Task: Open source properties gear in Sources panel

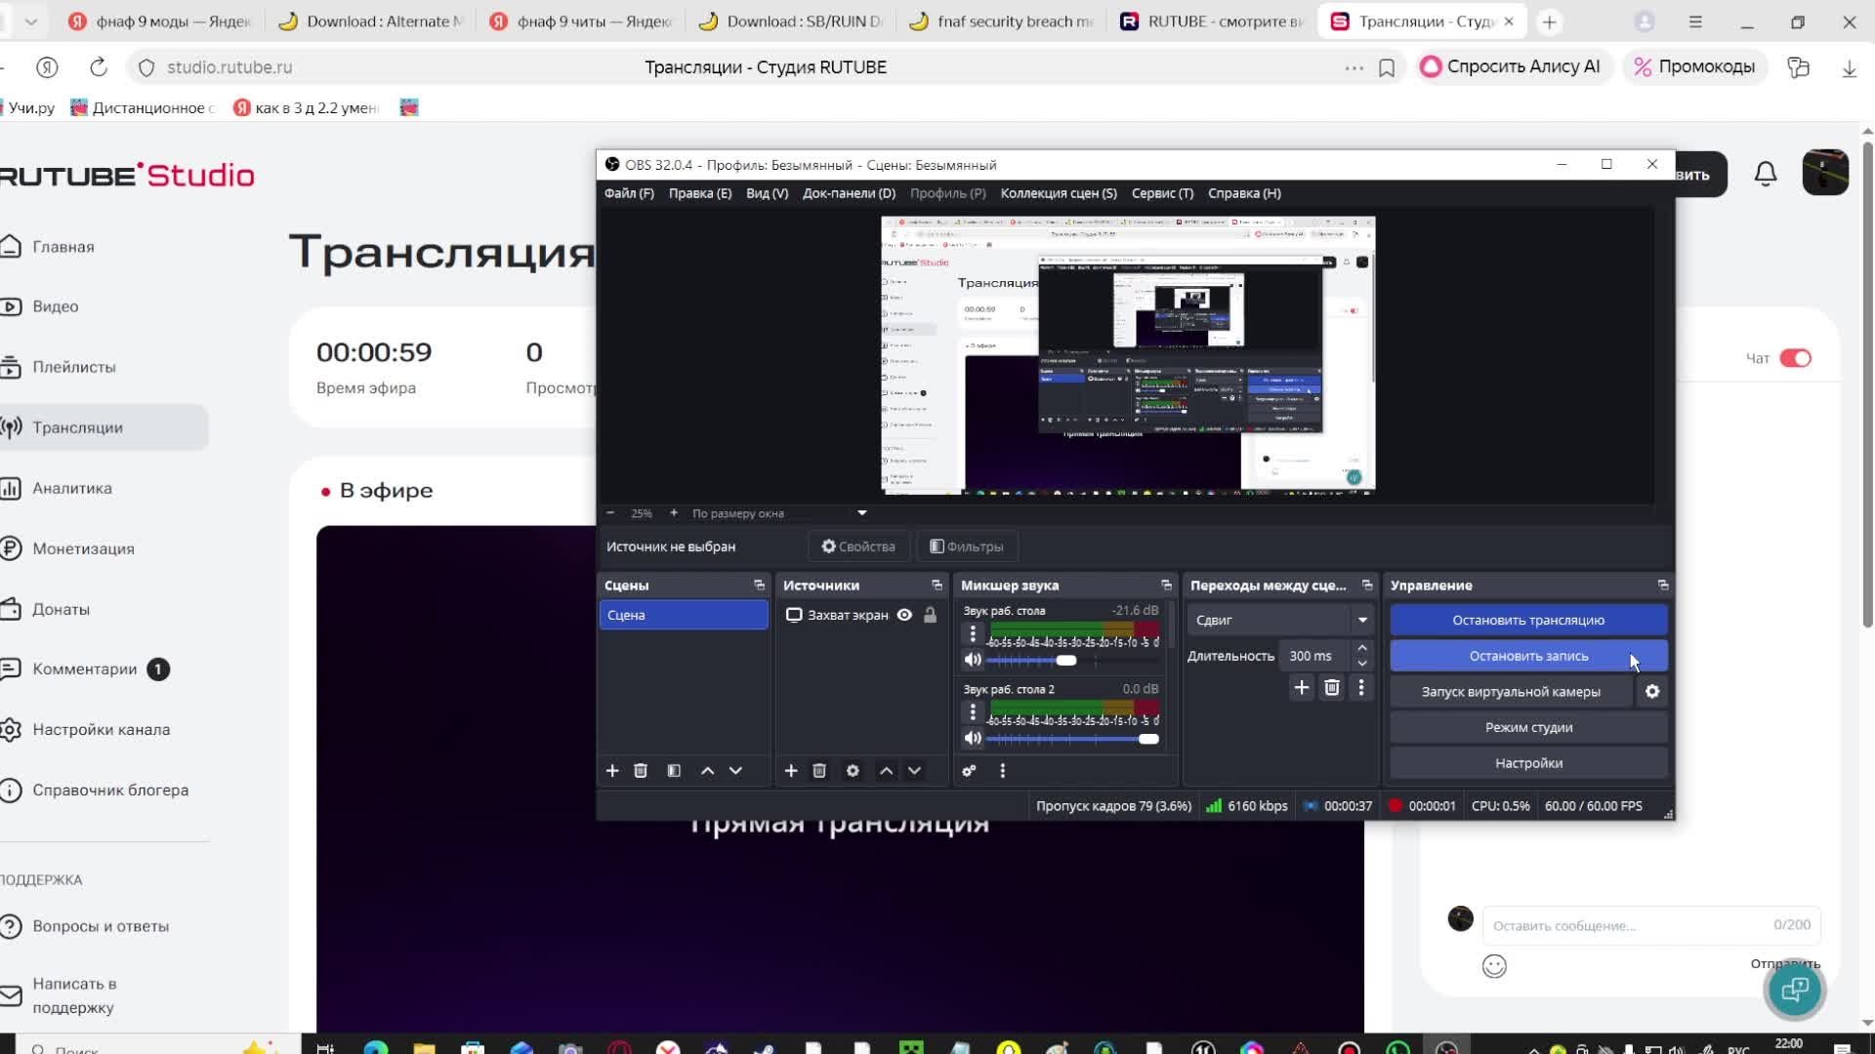Action: click(x=853, y=771)
